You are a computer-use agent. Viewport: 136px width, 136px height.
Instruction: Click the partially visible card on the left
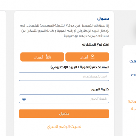pos(3,73)
